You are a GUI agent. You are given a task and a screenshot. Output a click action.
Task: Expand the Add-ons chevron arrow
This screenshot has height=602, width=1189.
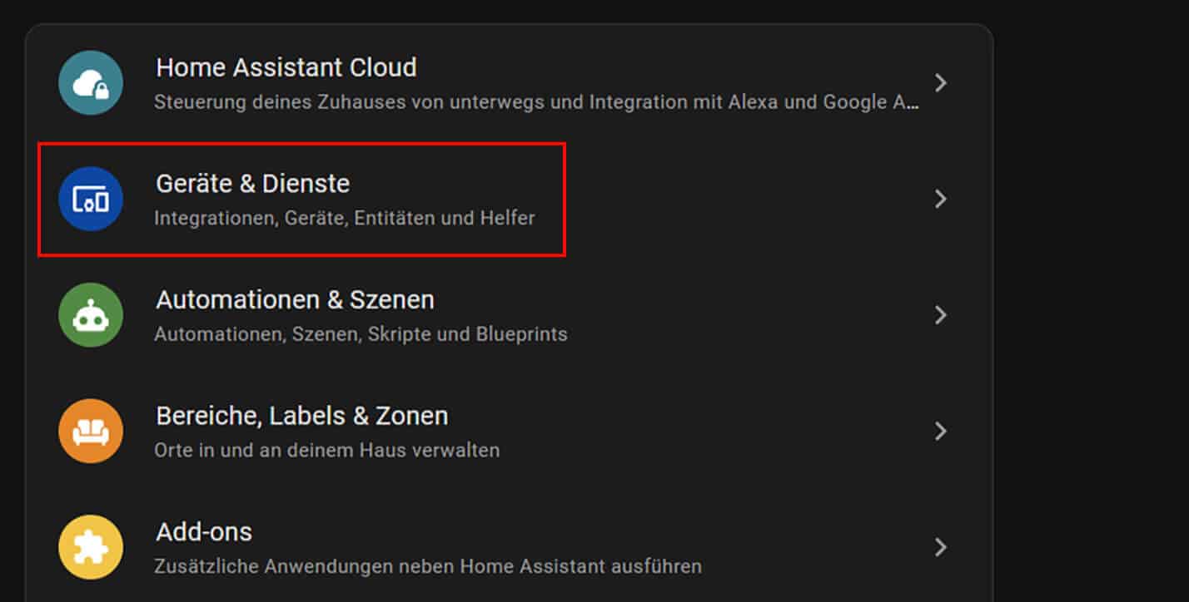(941, 547)
